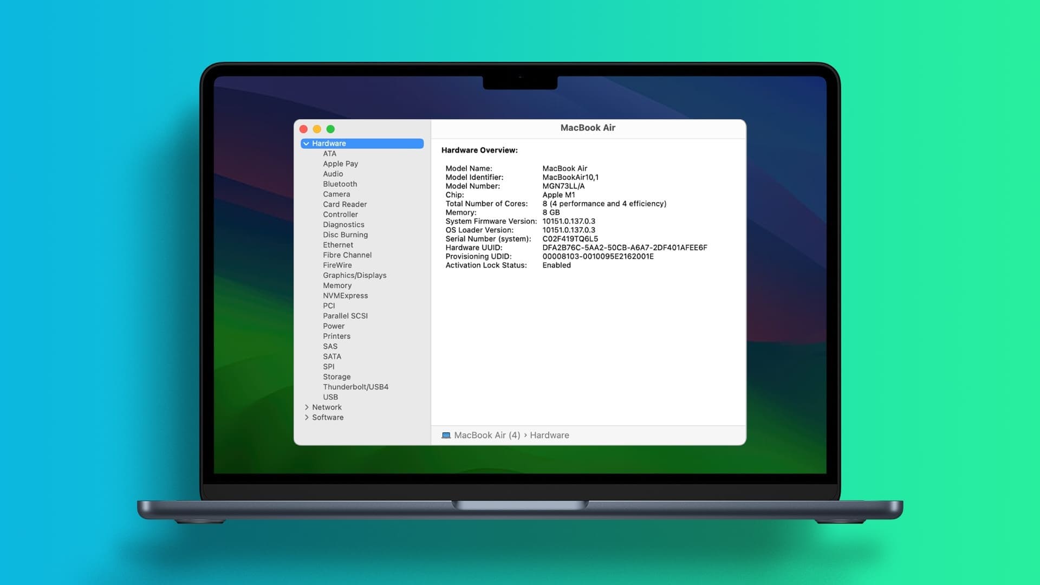Viewport: 1040px width, 585px height.
Task: Minimize the window with yellow button
Action: (x=317, y=129)
